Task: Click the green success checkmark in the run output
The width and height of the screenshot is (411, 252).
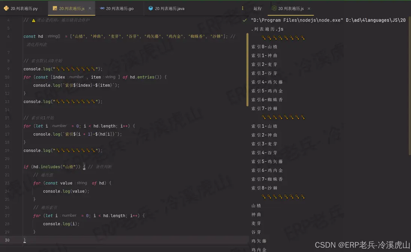Action: coord(244,20)
